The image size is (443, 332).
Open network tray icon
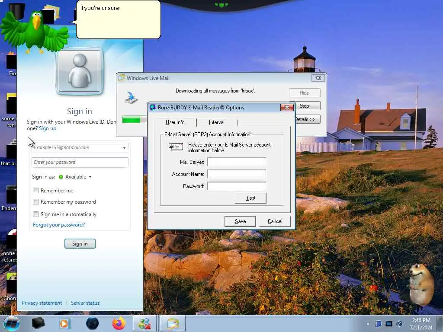click(389, 324)
